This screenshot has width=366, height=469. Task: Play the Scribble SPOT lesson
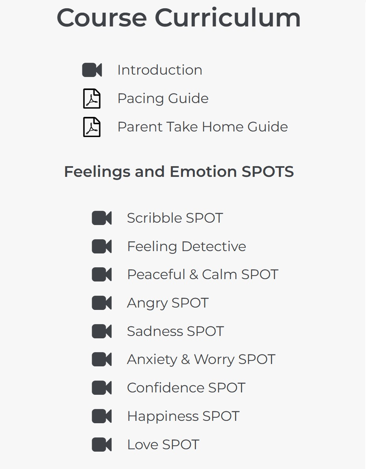point(175,218)
